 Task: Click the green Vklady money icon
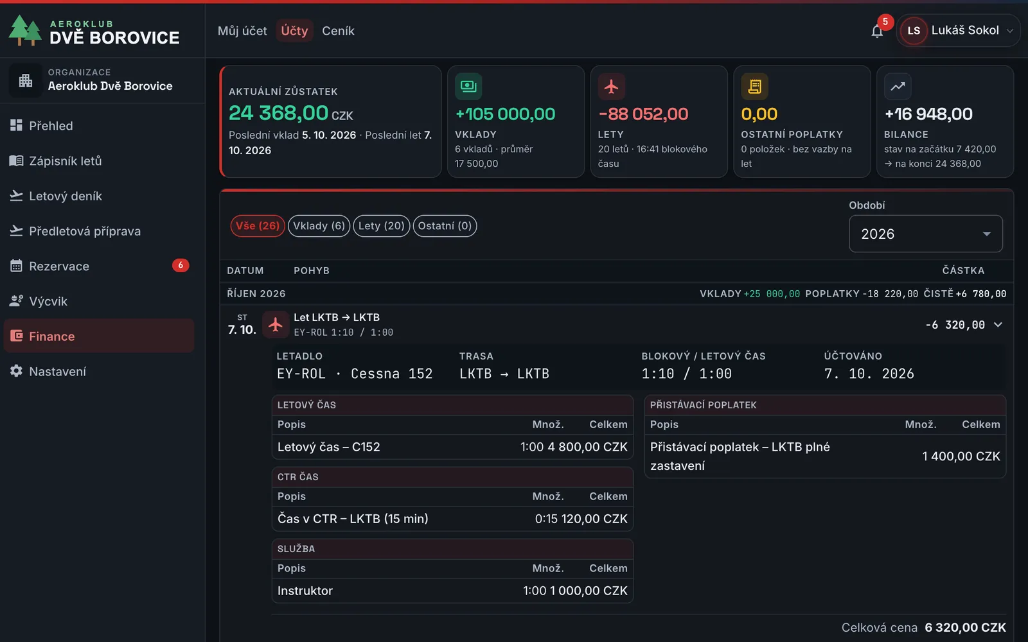468,86
